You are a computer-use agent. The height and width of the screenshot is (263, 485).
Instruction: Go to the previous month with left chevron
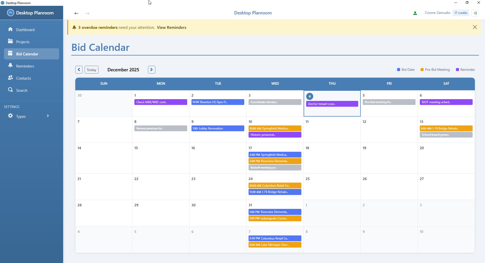point(79,70)
